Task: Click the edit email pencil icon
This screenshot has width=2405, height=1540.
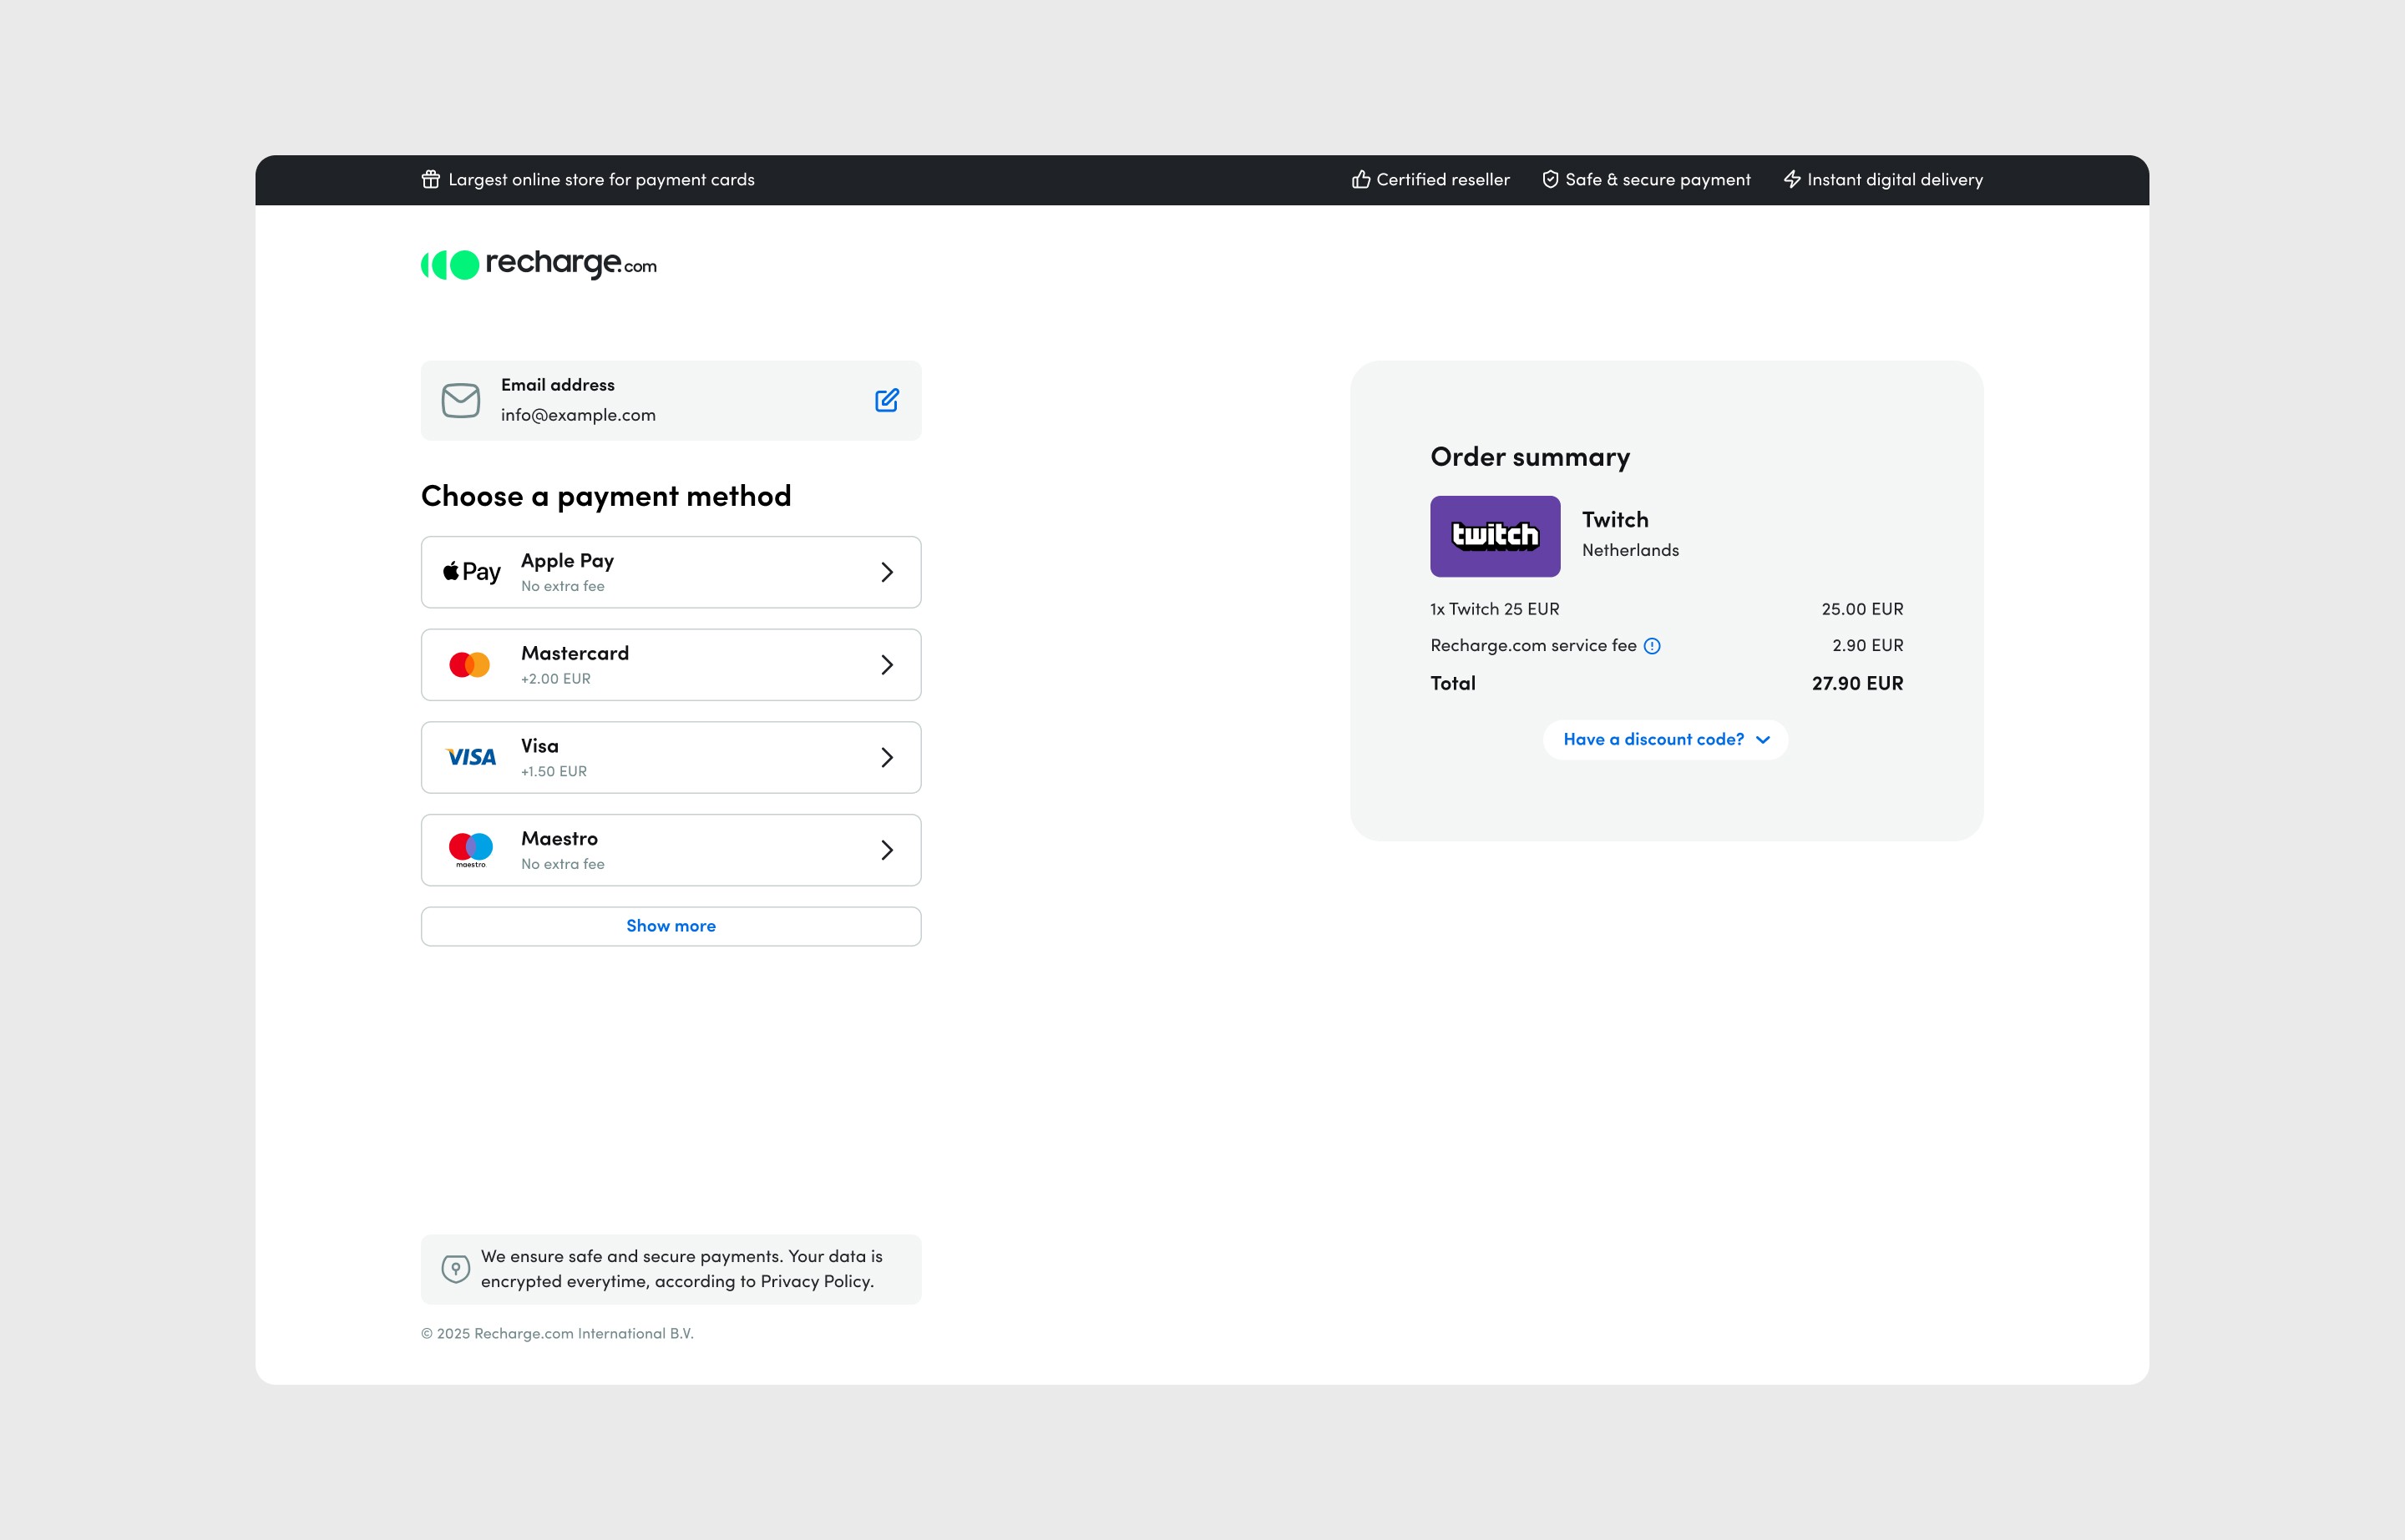Action: (886, 400)
